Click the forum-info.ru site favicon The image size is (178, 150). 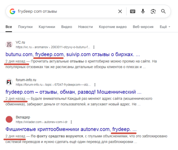click(x=9, y=82)
